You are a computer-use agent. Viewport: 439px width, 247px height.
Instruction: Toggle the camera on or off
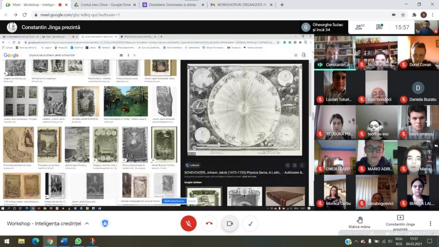click(x=229, y=223)
